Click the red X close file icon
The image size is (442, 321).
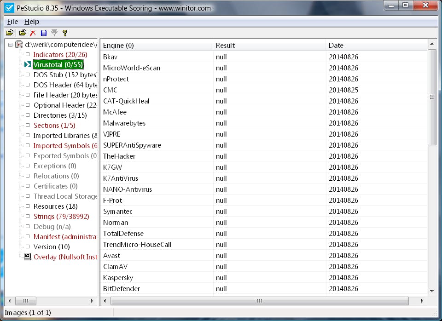pyautogui.click(x=33, y=33)
